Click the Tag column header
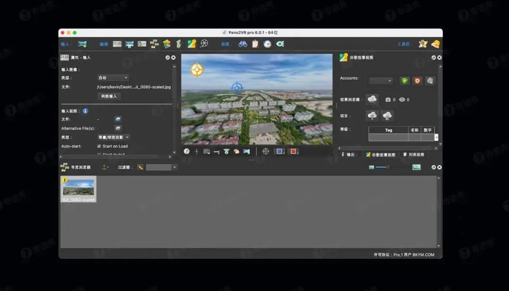 coord(388,130)
